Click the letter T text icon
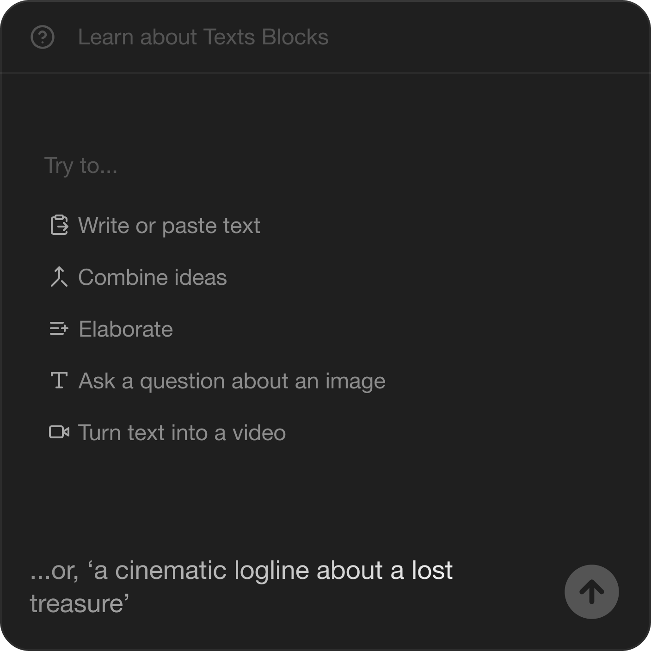This screenshot has width=651, height=651. pyautogui.click(x=59, y=381)
